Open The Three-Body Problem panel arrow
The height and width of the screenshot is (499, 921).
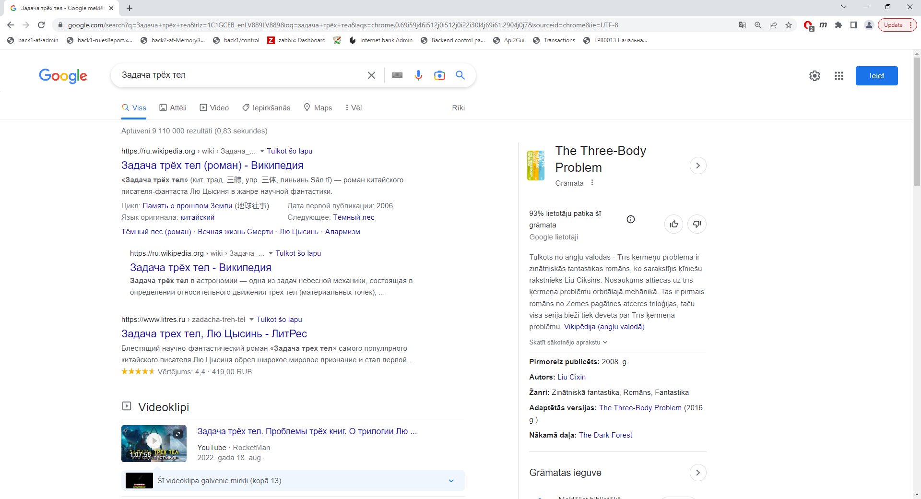[x=698, y=166]
